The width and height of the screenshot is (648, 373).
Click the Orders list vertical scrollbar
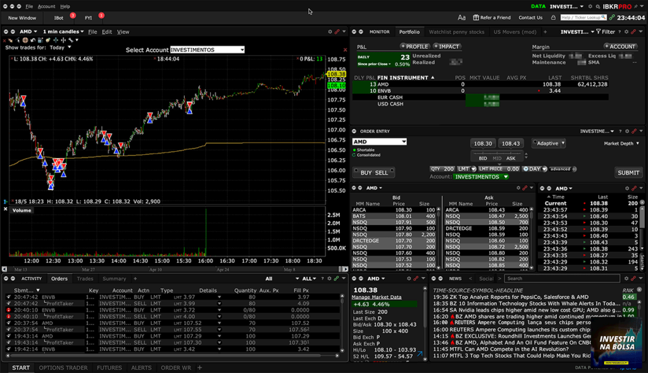point(342,322)
